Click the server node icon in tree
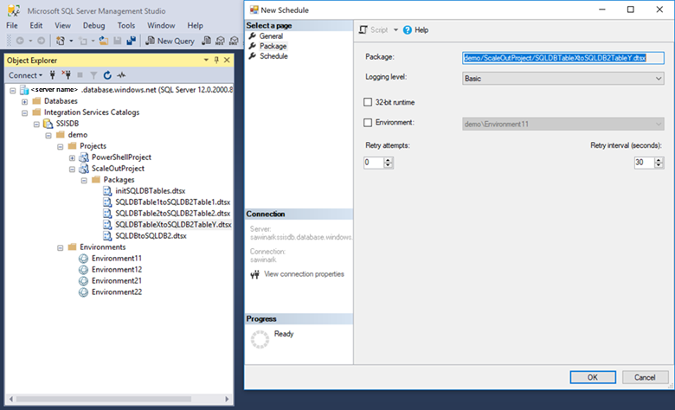 [24, 90]
